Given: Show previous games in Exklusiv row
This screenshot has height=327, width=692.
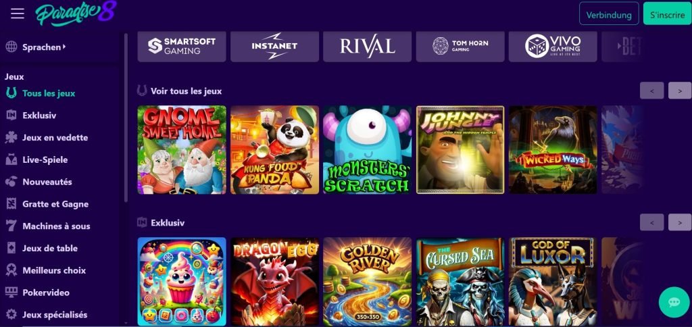Looking at the screenshot, I should click(x=652, y=222).
